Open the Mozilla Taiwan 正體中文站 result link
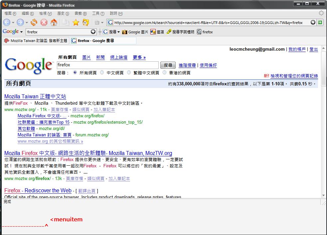 [x=35, y=96]
